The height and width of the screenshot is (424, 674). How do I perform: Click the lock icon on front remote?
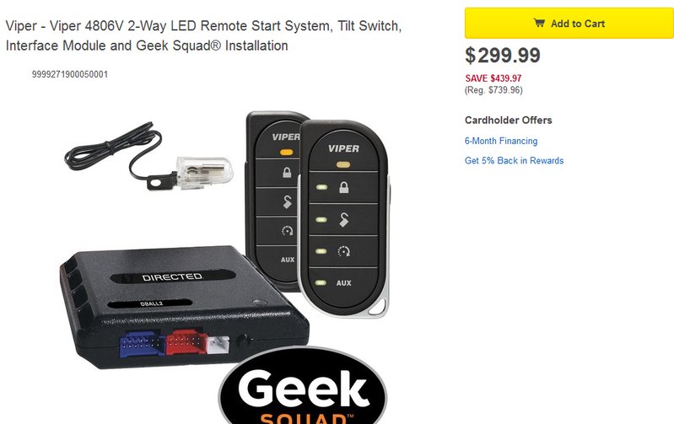[x=344, y=187]
